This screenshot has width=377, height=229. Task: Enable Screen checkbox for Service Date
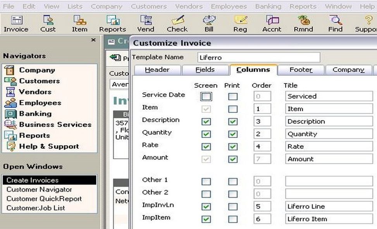(206, 95)
